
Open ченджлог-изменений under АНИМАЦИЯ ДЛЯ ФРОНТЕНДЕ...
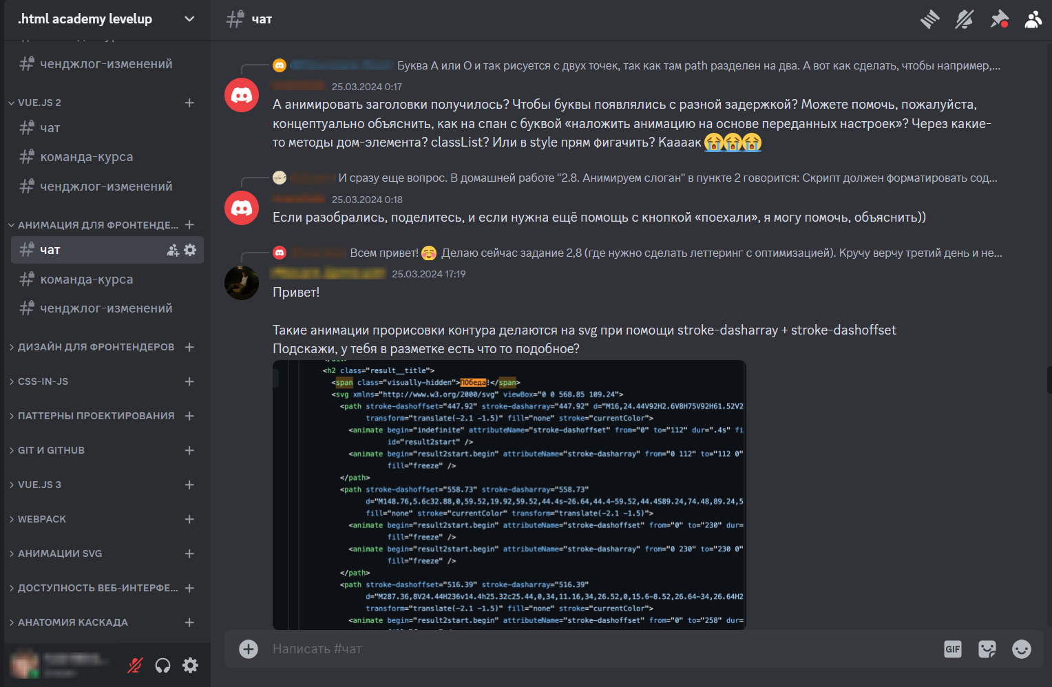pyautogui.click(x=107, y=308)
